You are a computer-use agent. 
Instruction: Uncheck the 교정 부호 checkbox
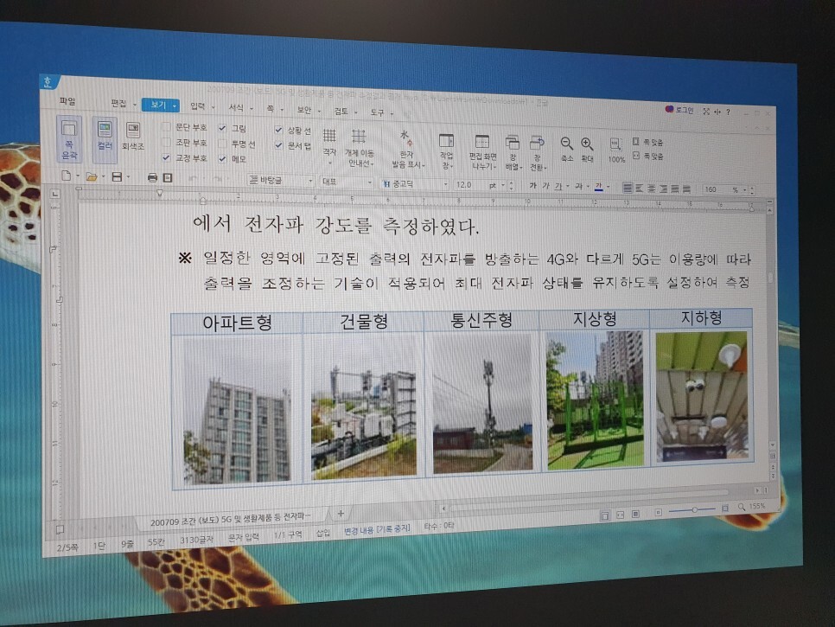[x=166, y=157]
